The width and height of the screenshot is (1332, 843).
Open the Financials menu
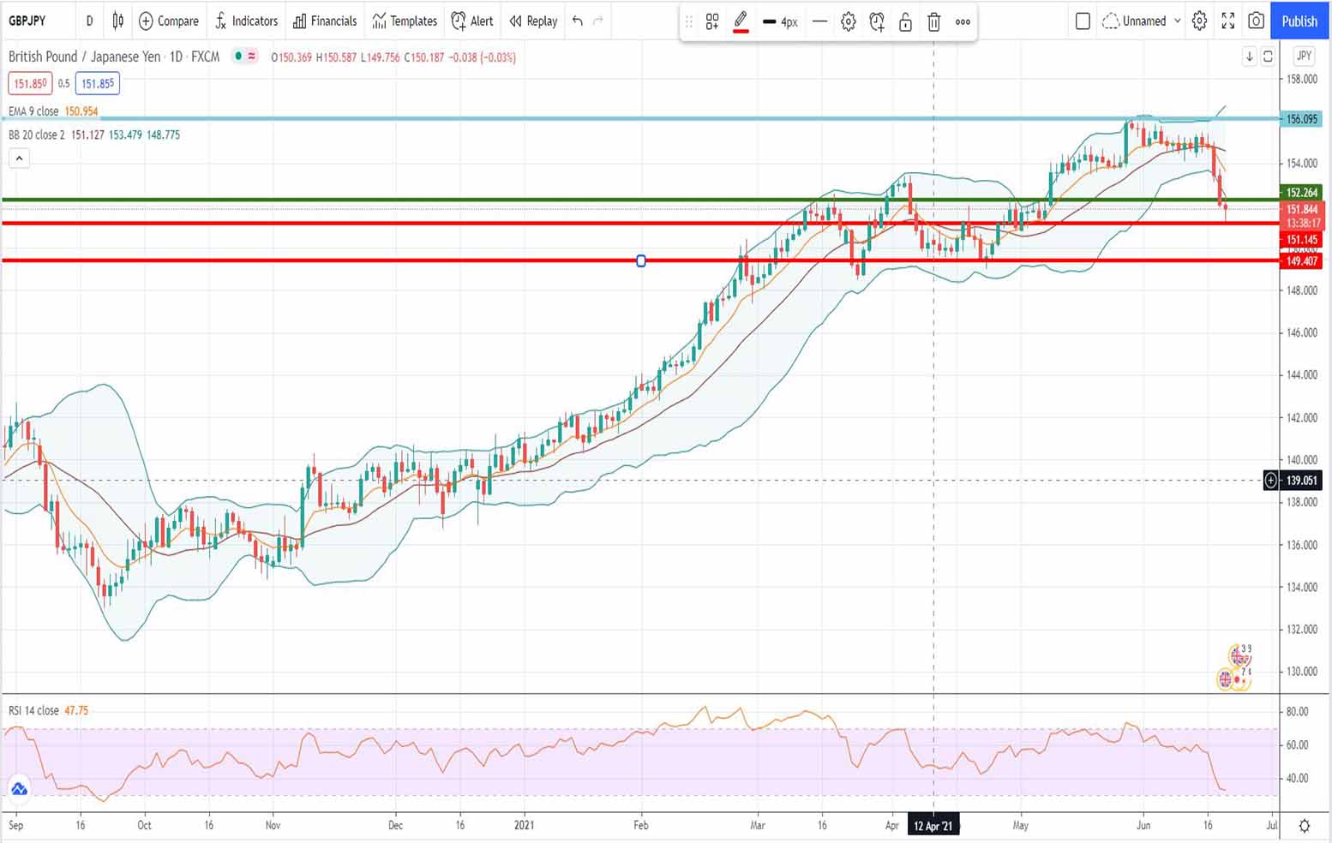coord(325,21)
